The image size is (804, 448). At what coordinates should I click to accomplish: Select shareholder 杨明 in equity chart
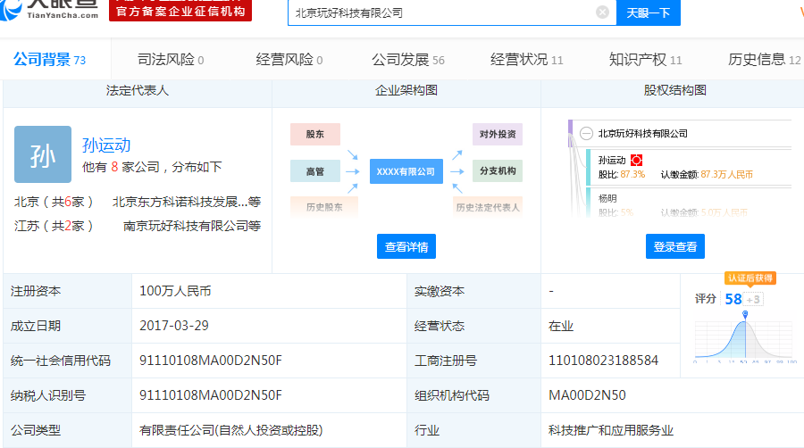pos(607,198)
